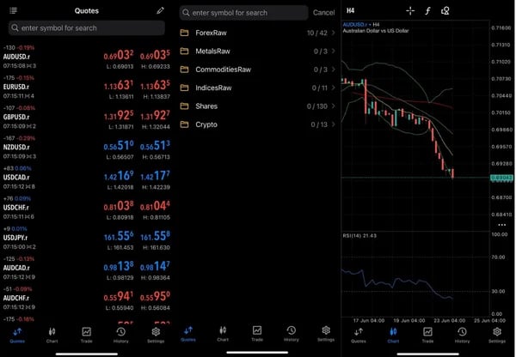Select the EURUSD.r quote row
The image size is (516, 357).
point(87,87)
